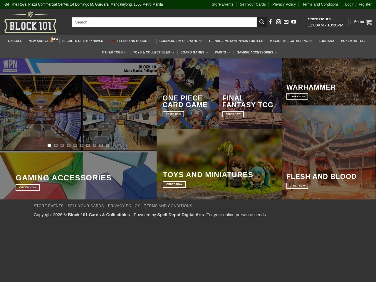Image resolution: width=376 pixels, height=282 pixels.
Task: Go to Pokemon TCG category
Action: 352,41
